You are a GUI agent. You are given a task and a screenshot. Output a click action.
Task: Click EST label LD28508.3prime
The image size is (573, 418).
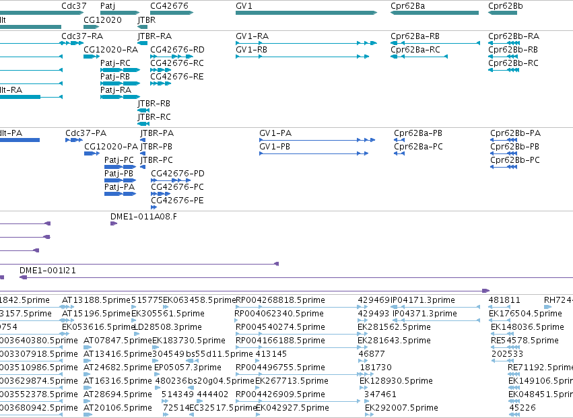[x=168, y=327]
